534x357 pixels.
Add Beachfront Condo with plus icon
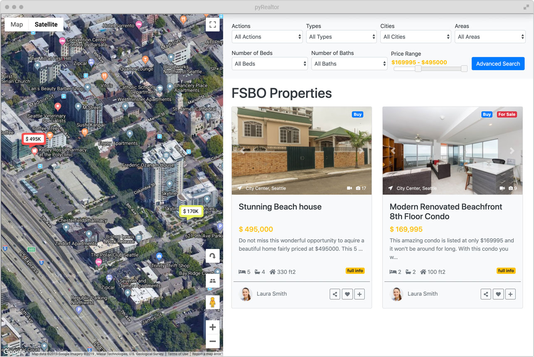pyautogui.click(x=511, y=294)
